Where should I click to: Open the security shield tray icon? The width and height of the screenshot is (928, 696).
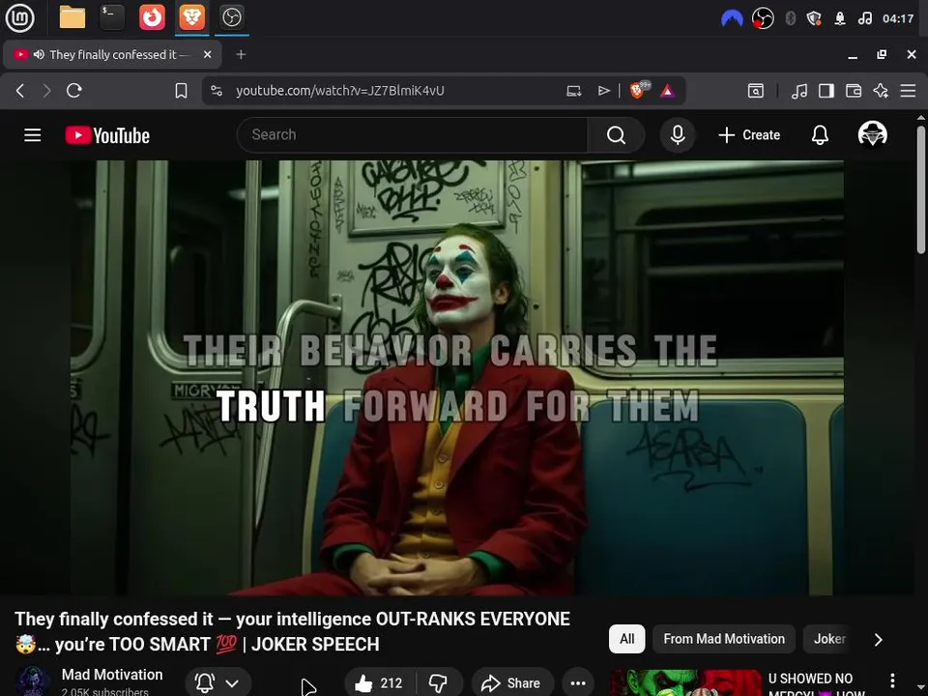click(814, 18)
